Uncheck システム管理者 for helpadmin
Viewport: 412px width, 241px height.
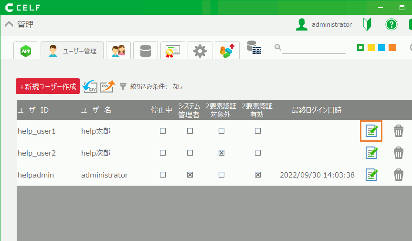point(190,175)
